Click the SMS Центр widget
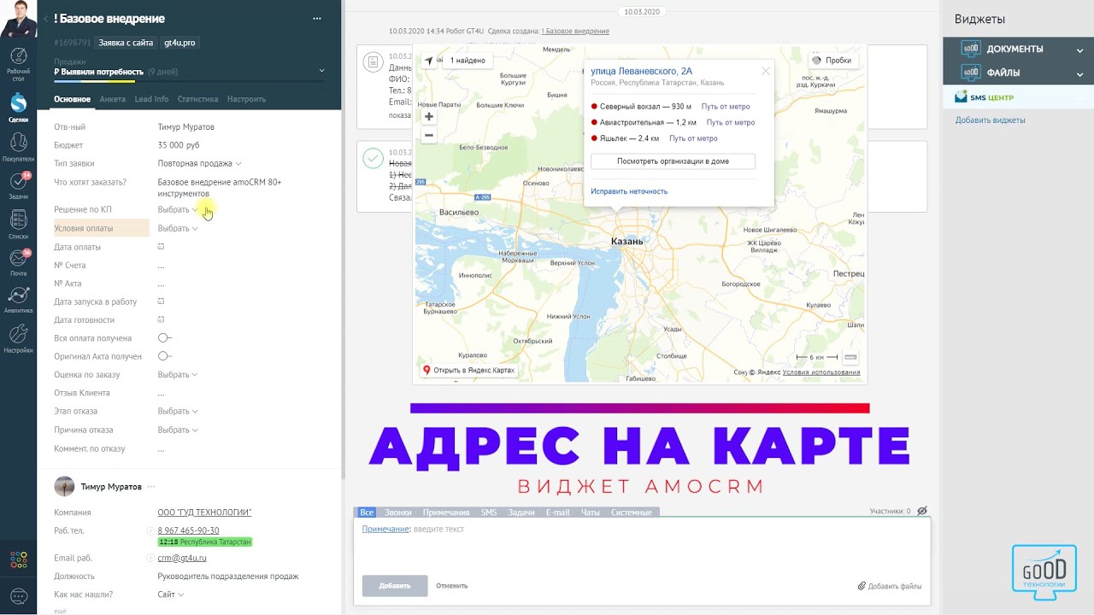The image size is (1094, 615). (1018, 97)
